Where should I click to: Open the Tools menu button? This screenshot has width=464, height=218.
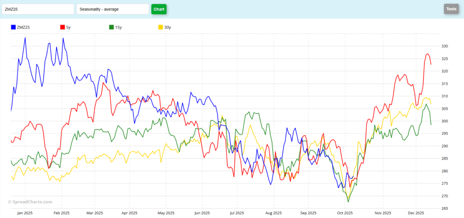pyautogui.click(x=451, y=9)
